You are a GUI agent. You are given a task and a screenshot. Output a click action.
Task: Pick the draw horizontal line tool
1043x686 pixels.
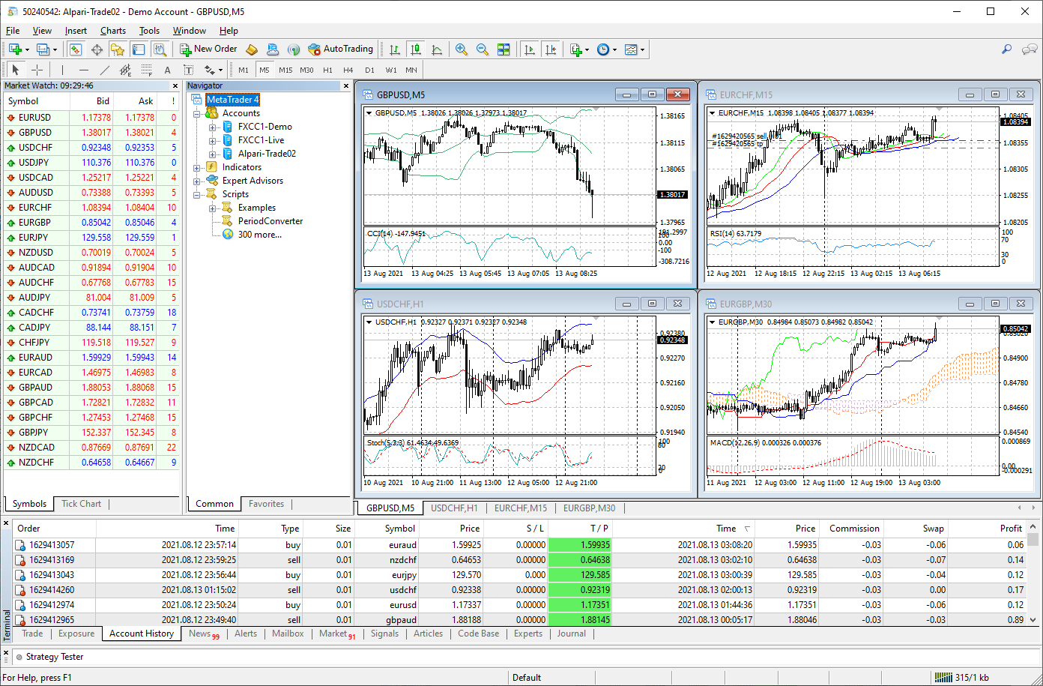tap(83, 70)
